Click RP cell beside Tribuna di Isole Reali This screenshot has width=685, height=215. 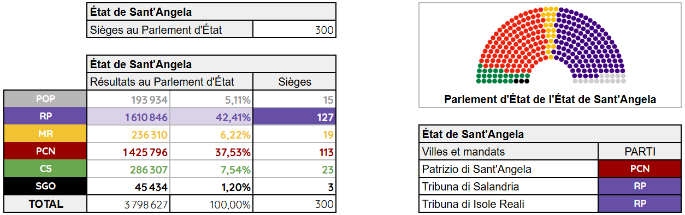pyautogui.click(x=640, y=204)
